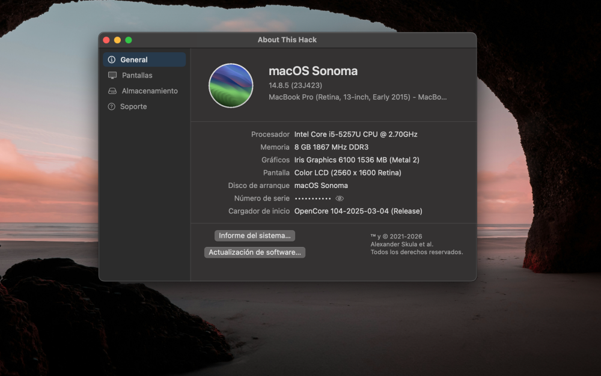Click the hidden serial number dots
Viewport: 601px width, 376px height.
(313, 198)
